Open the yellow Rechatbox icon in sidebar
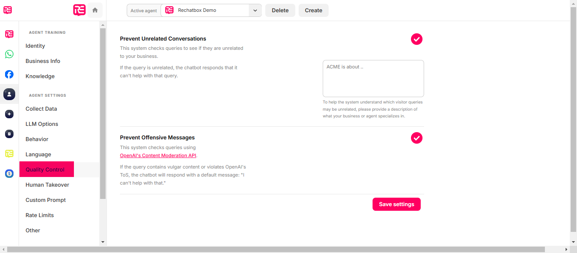 pos(9,154)
